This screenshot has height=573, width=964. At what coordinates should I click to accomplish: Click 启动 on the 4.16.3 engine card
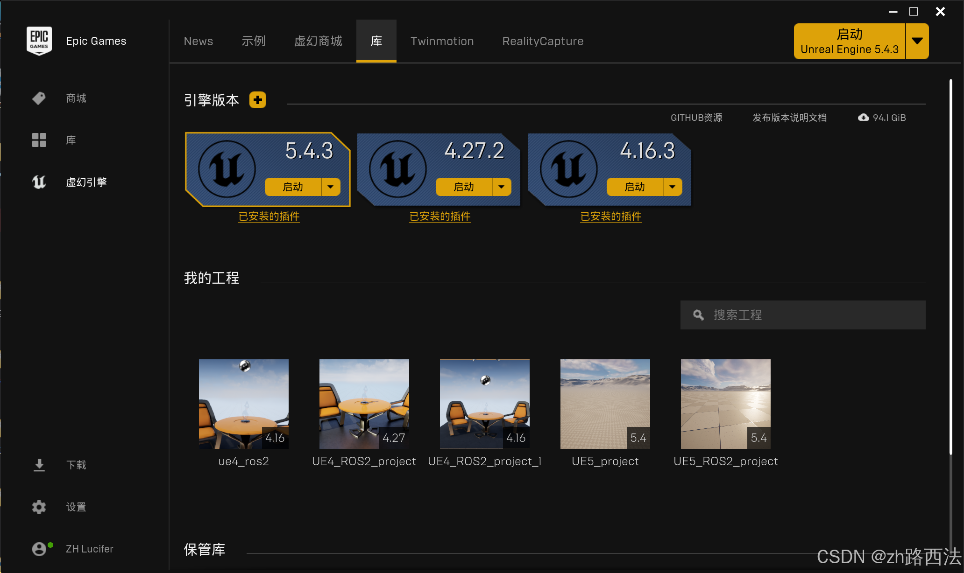tap(635, 187)
